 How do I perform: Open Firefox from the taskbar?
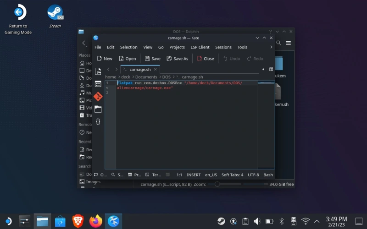click(x=96, y=222)
